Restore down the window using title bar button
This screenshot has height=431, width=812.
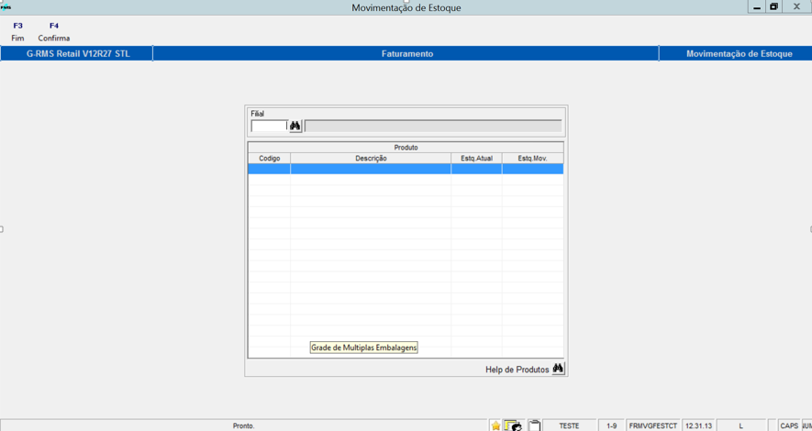click(773, 6)
